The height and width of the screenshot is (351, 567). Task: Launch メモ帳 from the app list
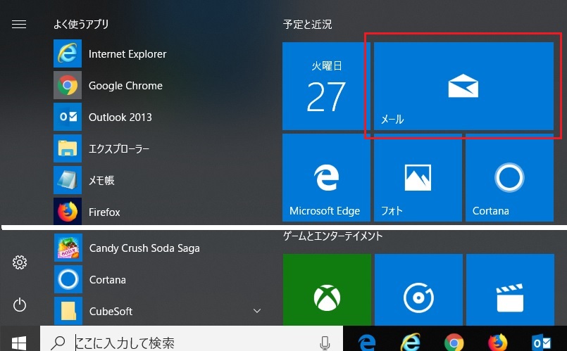click(x=101, y=180)
